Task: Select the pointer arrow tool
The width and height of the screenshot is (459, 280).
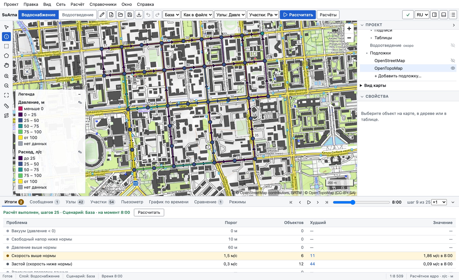Action: click(6, 27)
